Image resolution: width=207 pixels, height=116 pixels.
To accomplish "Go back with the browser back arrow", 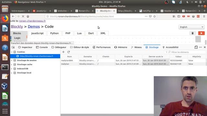I will pyautogui.click(x=13, y=16).
